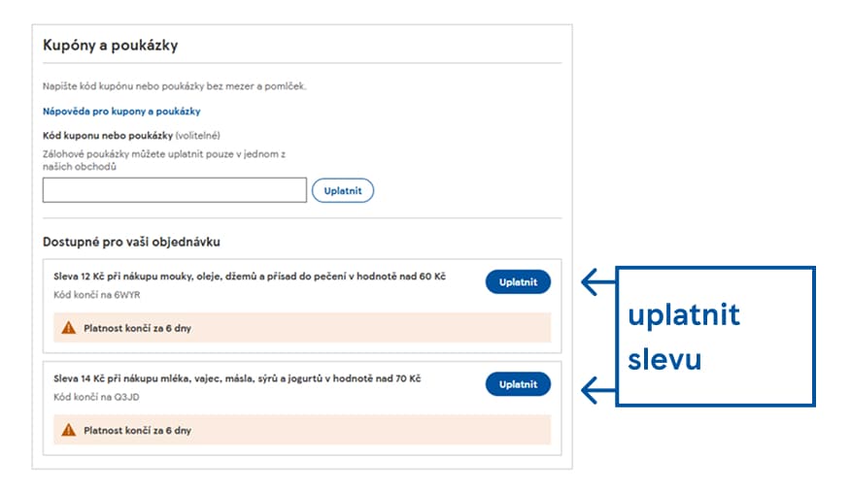Focus the coupon code input field

pyautogui.click(x=175, y=190)
